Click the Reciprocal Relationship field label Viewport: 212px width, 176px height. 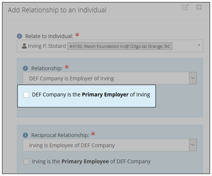coord(60,135)
